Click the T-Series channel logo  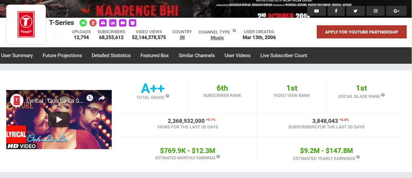pyautogui.click(x=26, y=24)
